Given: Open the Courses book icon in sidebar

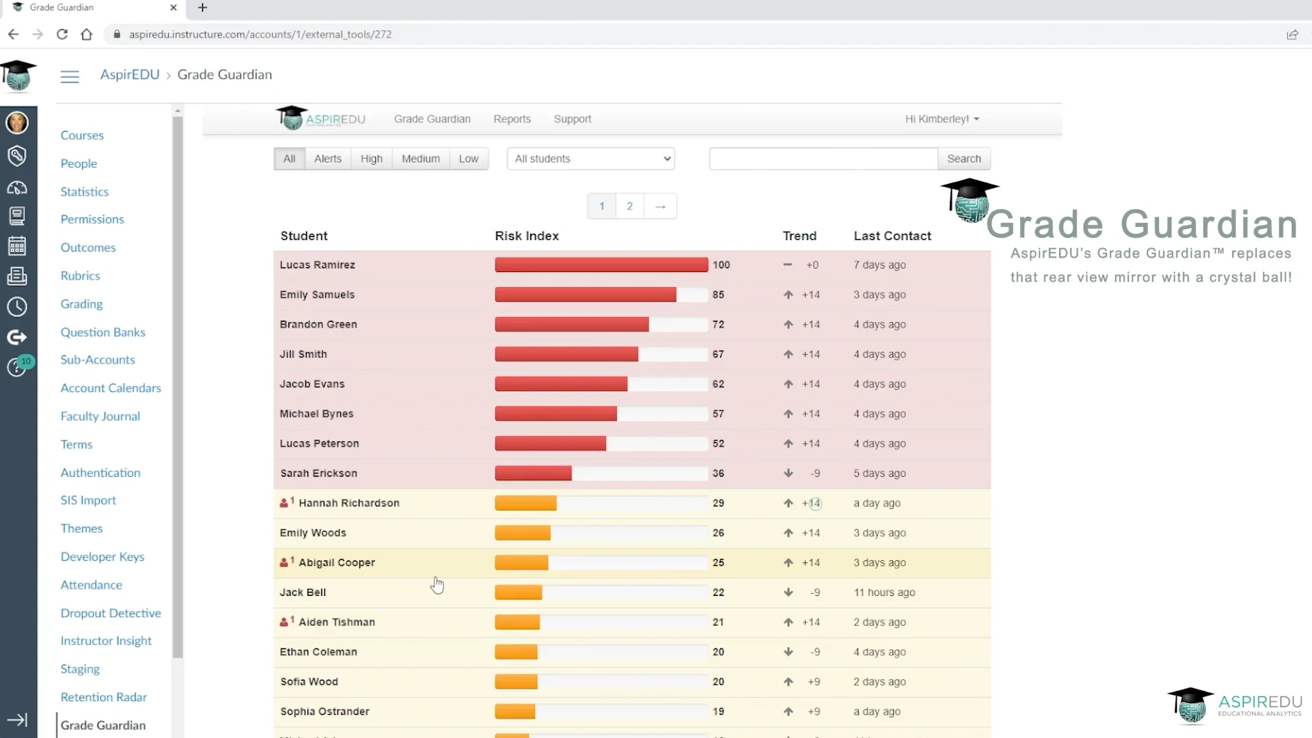Looking at the screenshot, I should tap(18, 217).
